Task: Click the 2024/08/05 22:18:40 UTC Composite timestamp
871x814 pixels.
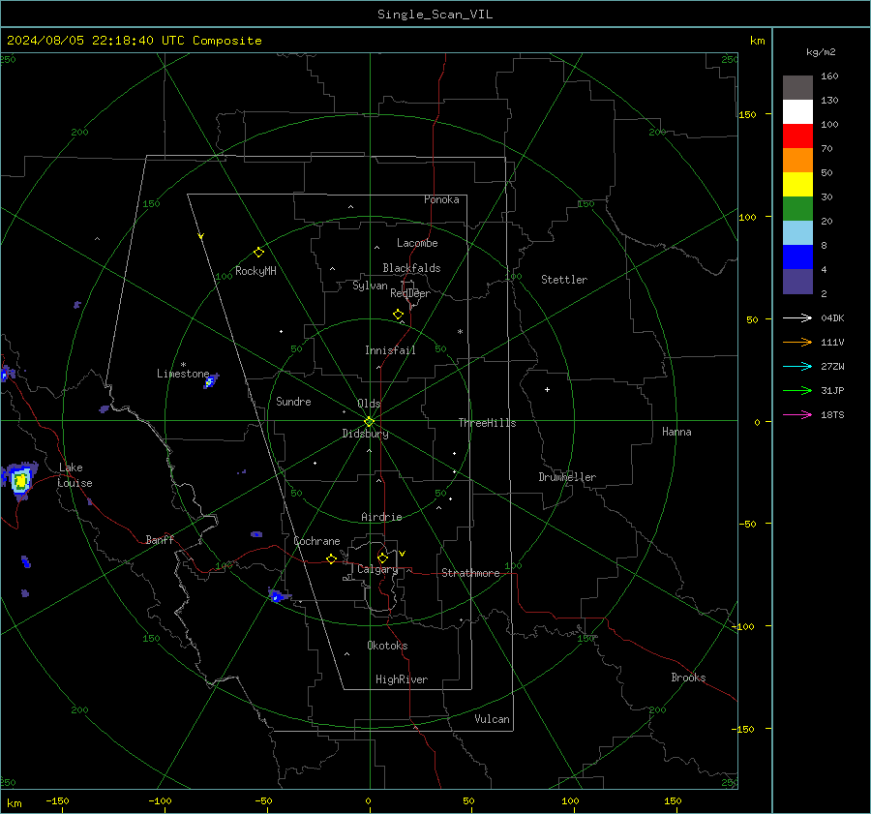Action: [134, 41]
